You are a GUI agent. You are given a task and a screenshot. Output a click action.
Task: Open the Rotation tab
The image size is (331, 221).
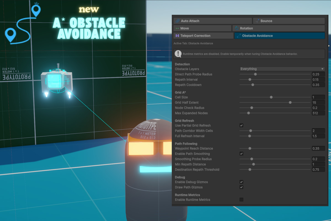279,28
